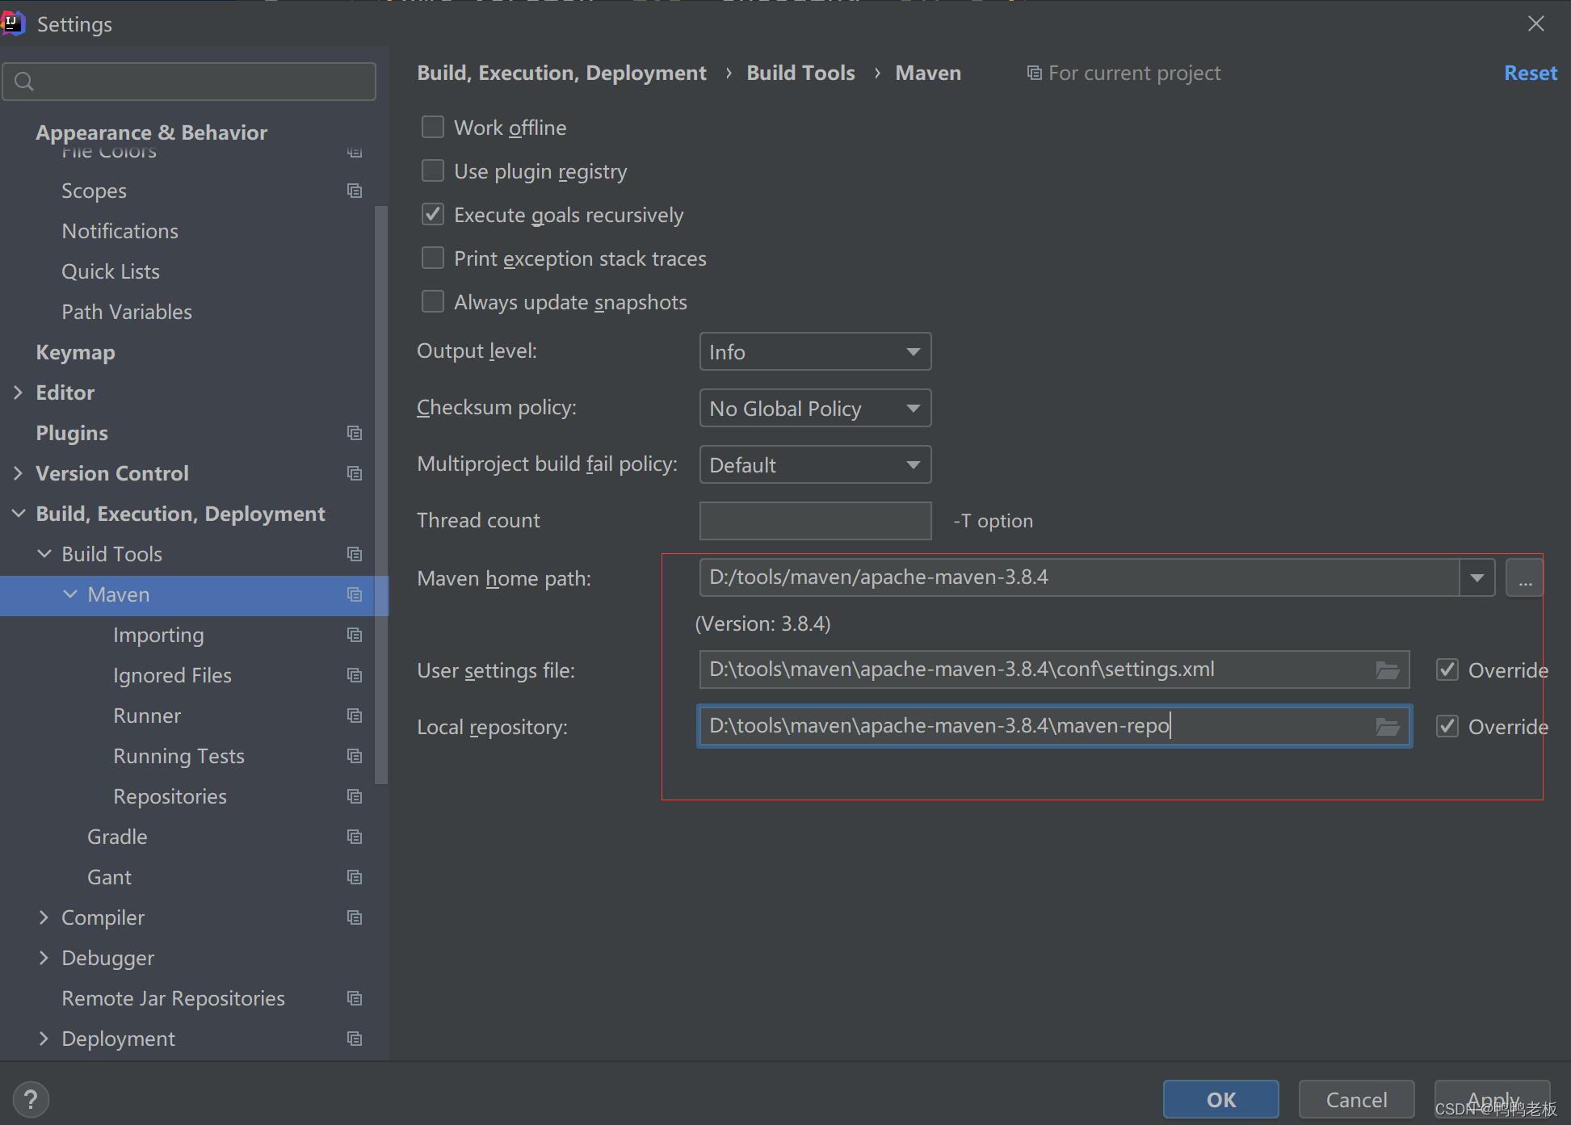Uncheck Execute goals recursively
The width and height of the screenshot is (1571, 1125).
(x=433, y=214)
